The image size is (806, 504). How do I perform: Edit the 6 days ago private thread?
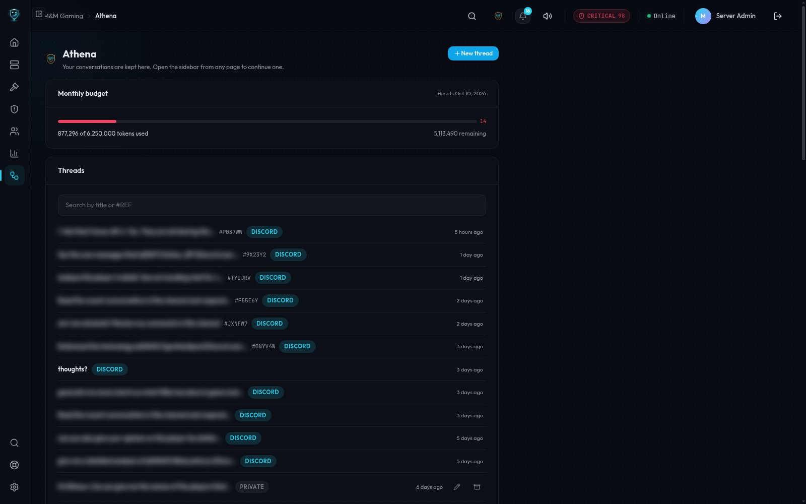[x=457, y=487]
